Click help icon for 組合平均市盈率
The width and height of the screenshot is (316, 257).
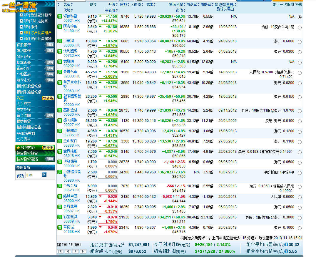(286, 245)
